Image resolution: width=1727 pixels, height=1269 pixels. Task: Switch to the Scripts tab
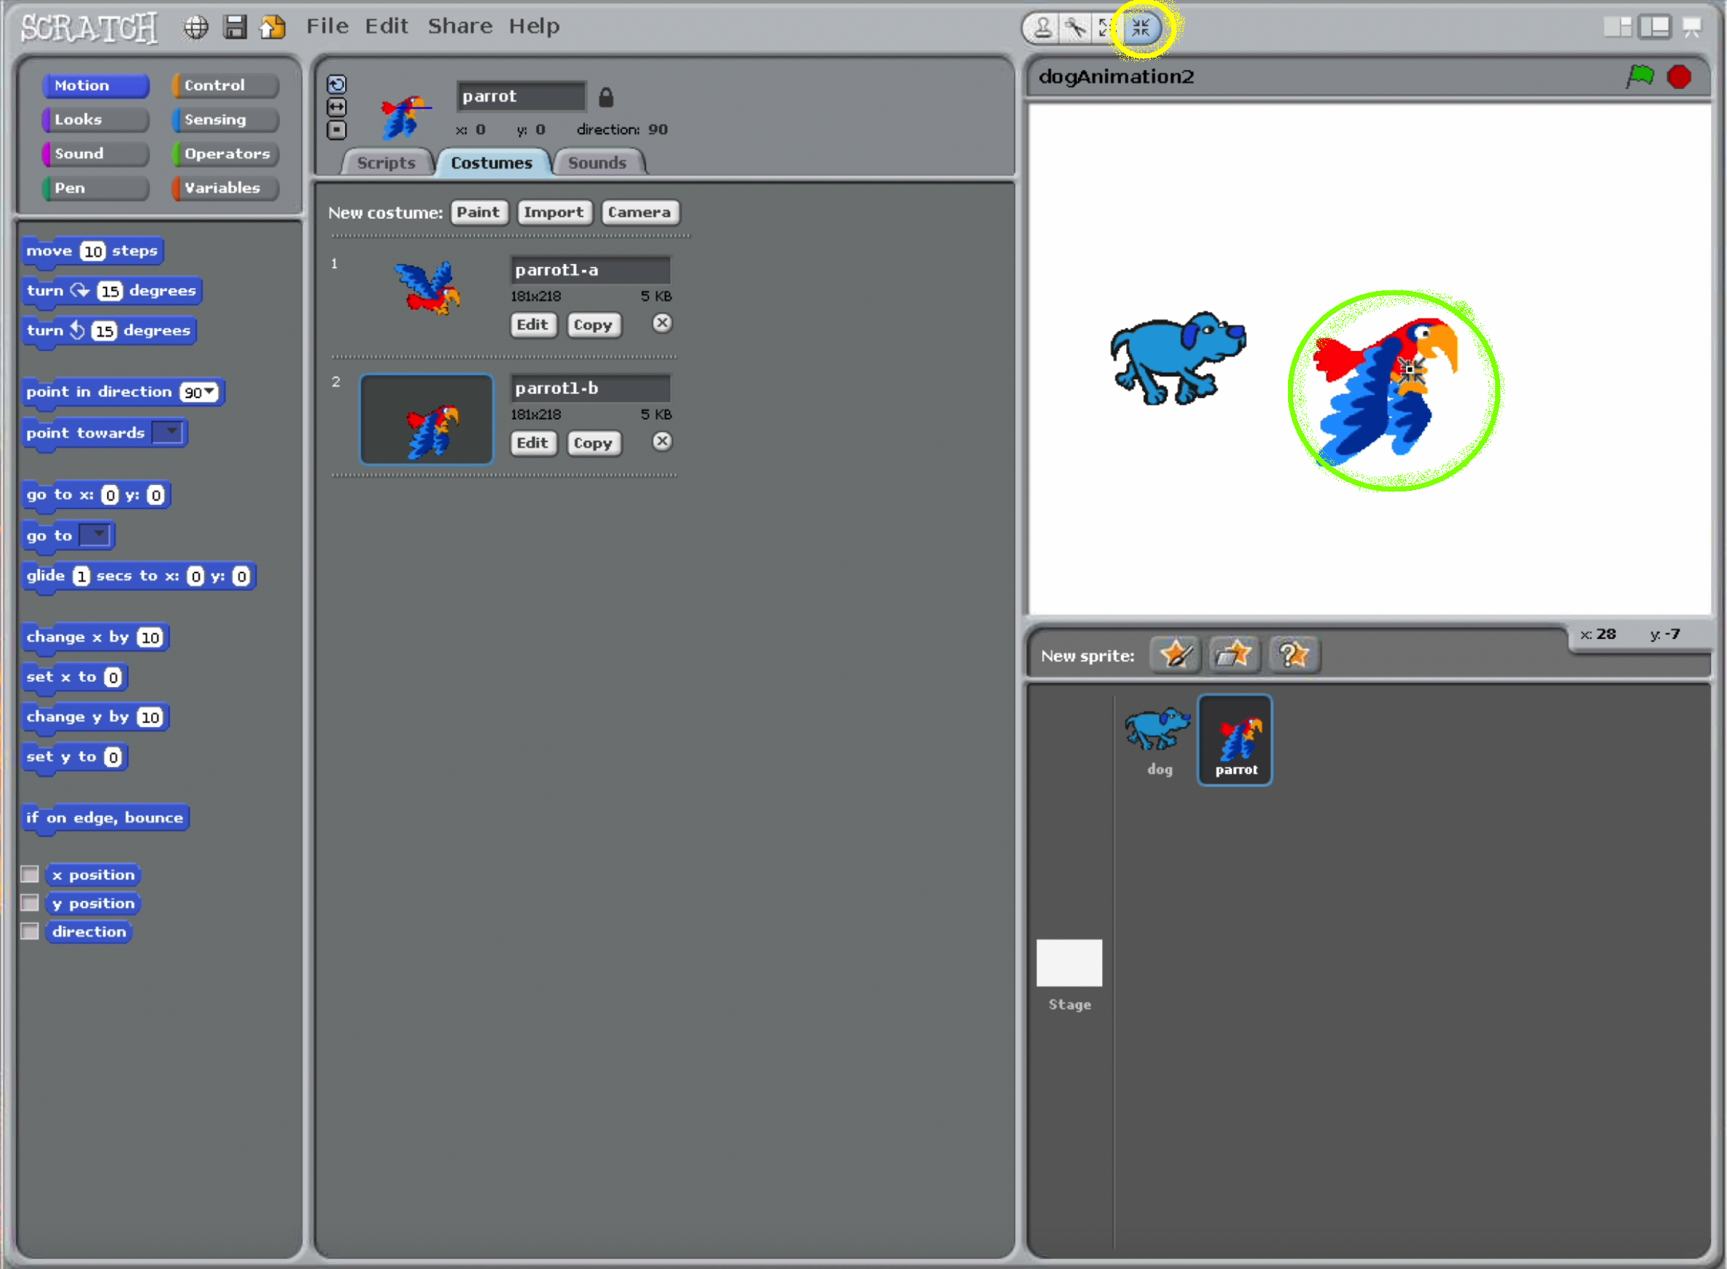(386, 163)
